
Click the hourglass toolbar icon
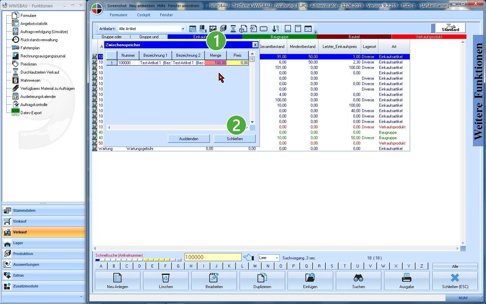[x=233, y=29]
